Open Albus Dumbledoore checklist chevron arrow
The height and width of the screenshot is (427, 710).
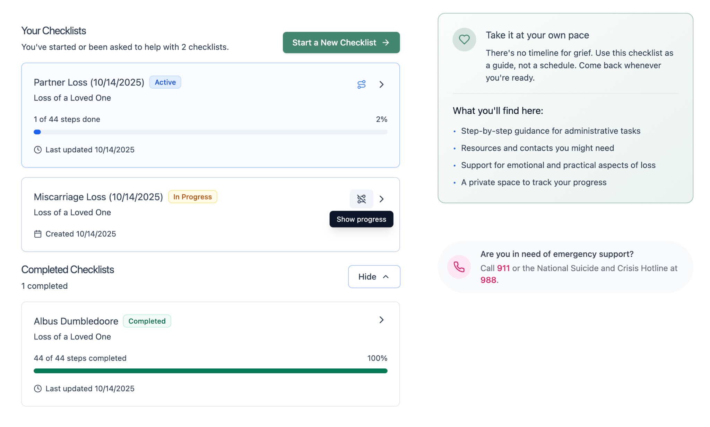tap(381, 320)
